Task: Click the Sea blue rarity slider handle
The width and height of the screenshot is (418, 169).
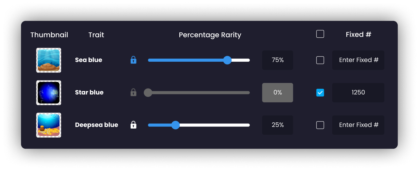Action: pyautogui.click(x=227, y=60)
